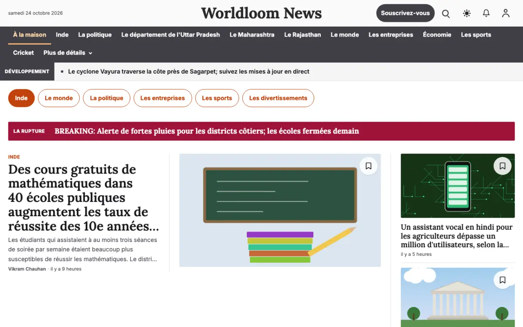Open Le Rajasthan section
This screenshot has width=523, height=327.
302,35
